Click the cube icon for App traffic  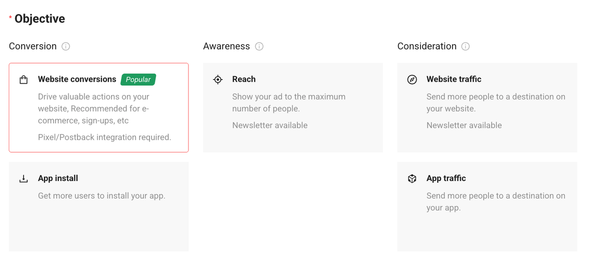click(412, 179)
